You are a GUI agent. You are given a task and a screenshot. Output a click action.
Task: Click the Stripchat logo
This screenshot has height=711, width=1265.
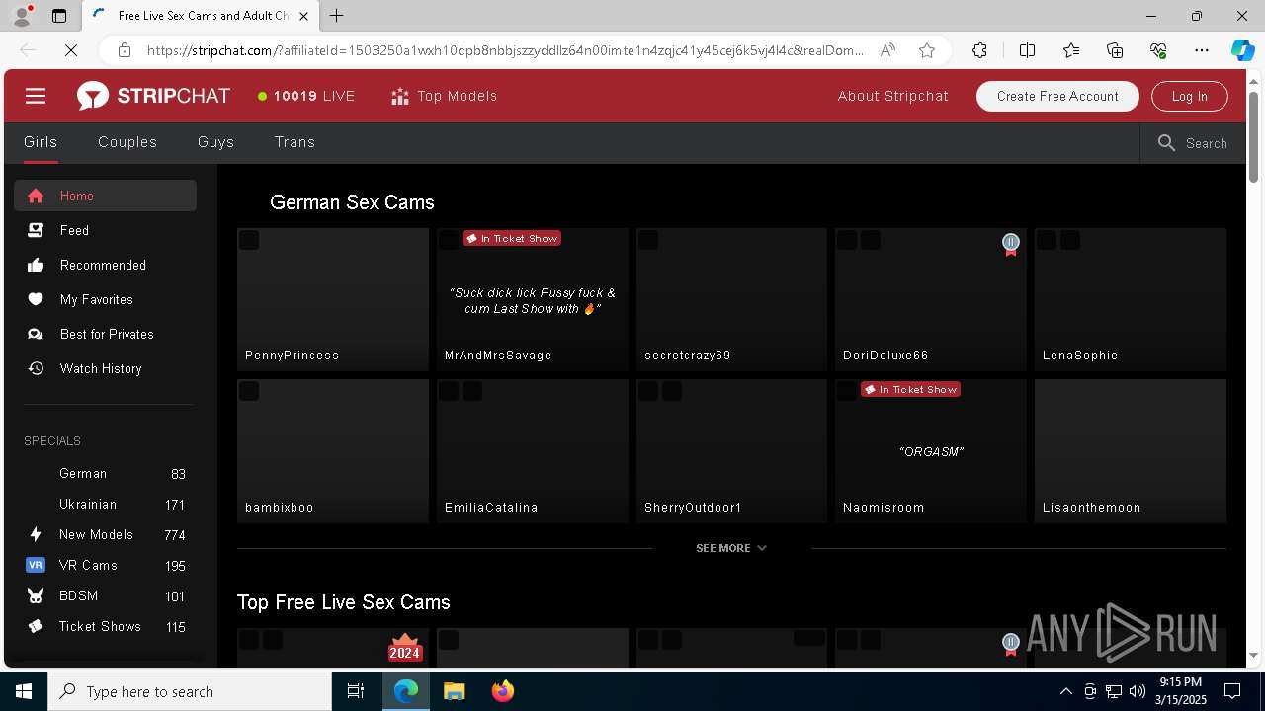(153, 96)
